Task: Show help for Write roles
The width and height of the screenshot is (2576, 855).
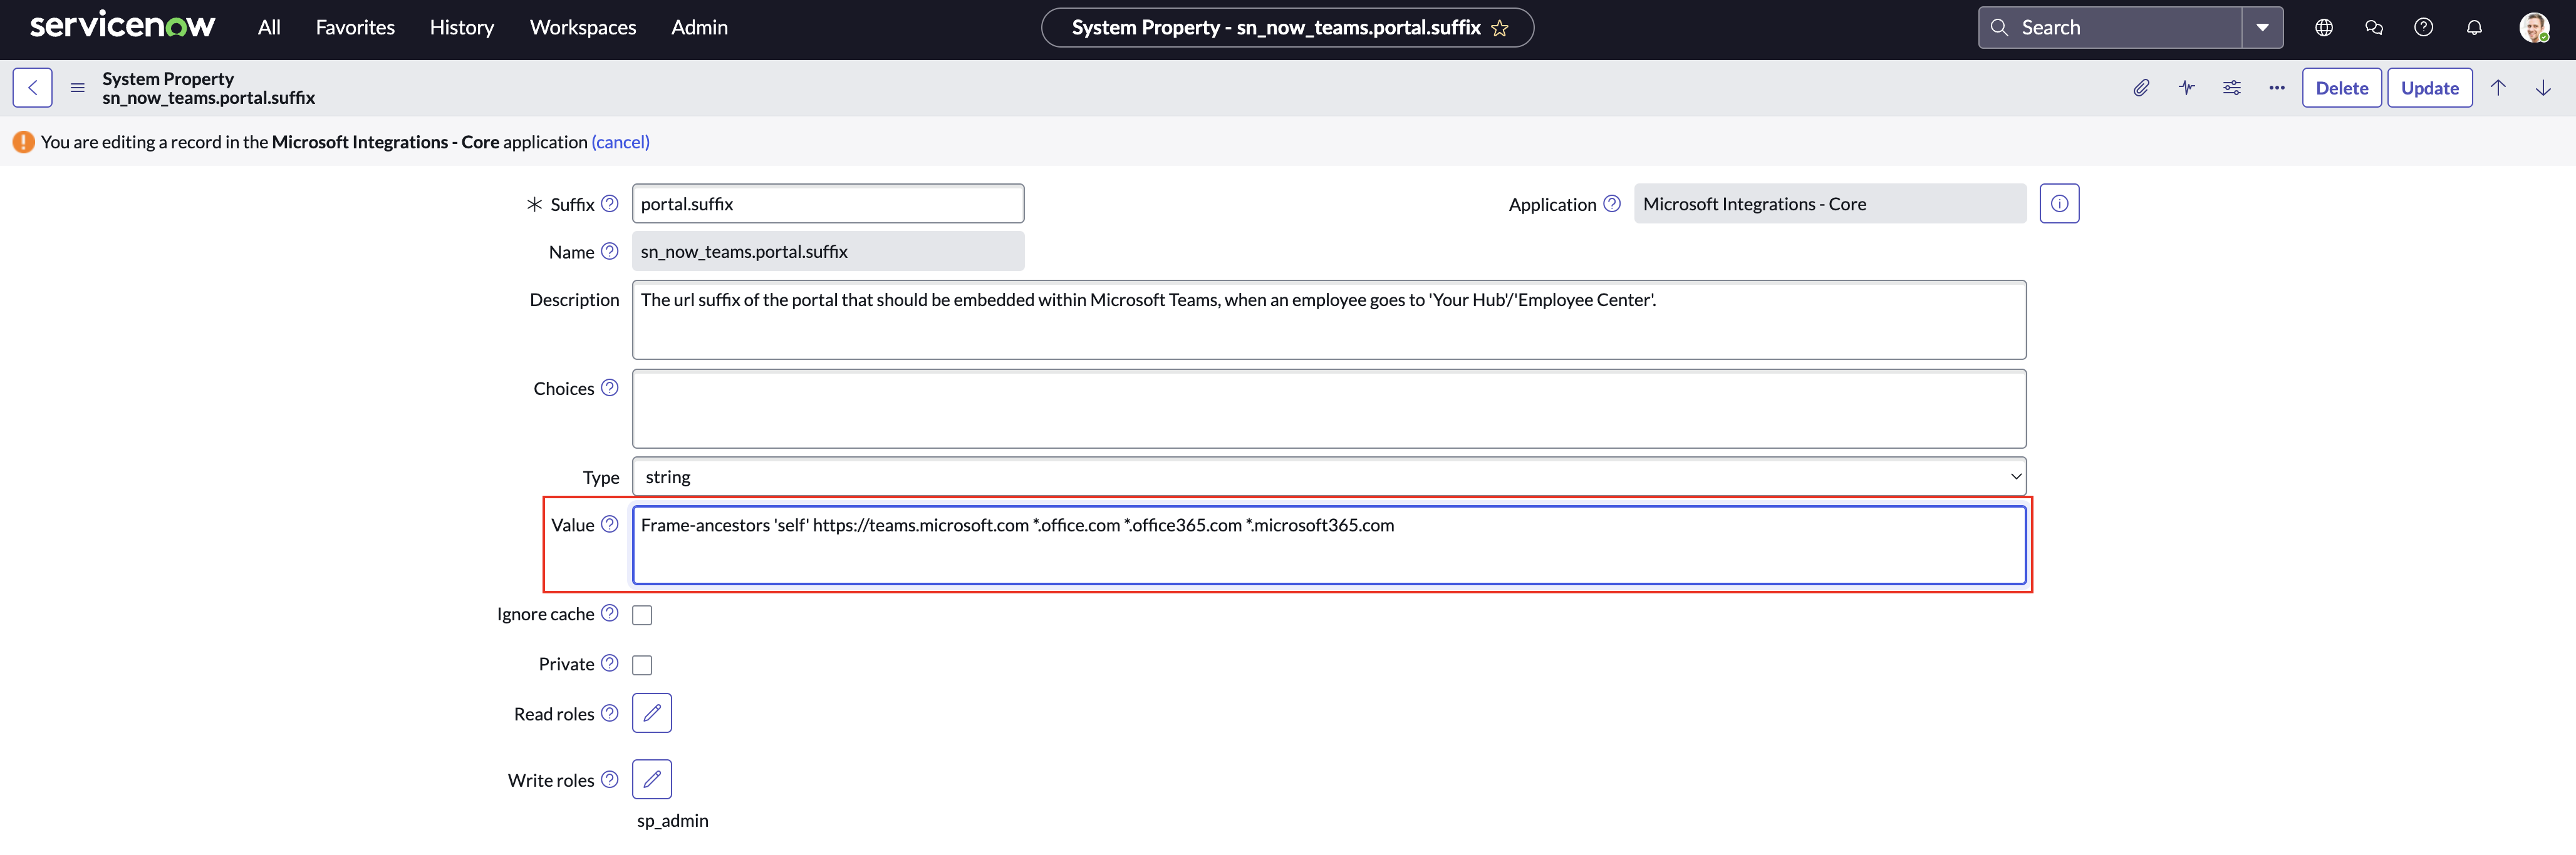Action: click(609, 779)
